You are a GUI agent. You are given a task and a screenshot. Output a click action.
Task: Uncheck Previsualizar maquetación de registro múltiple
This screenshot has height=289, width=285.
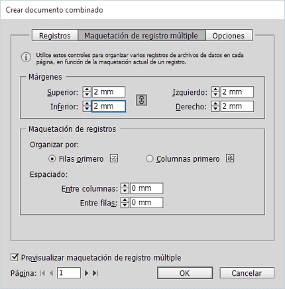[15, 257]
